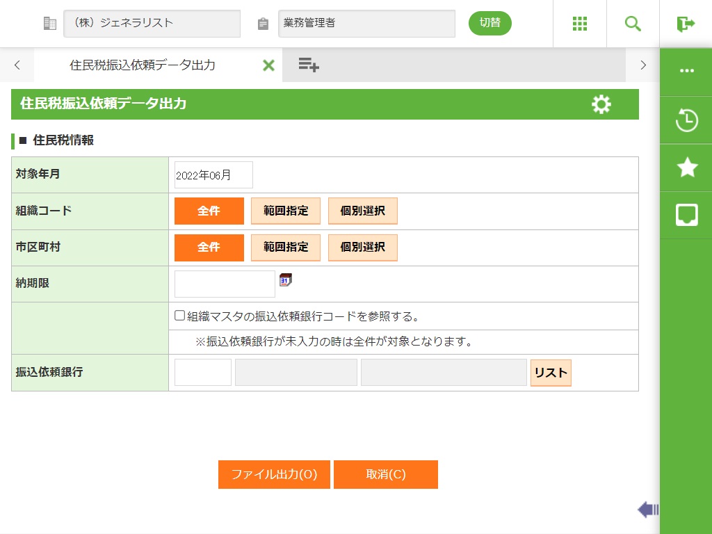Open the calendar picker for 納期限
Viewport: 712px width, 534px height.
[x=286, y=280]
